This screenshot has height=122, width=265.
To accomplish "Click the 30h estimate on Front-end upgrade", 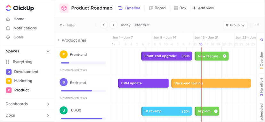I will [x=186, y=56].
